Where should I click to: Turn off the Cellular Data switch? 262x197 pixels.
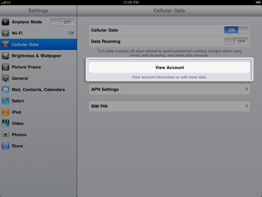pos(236,30)
